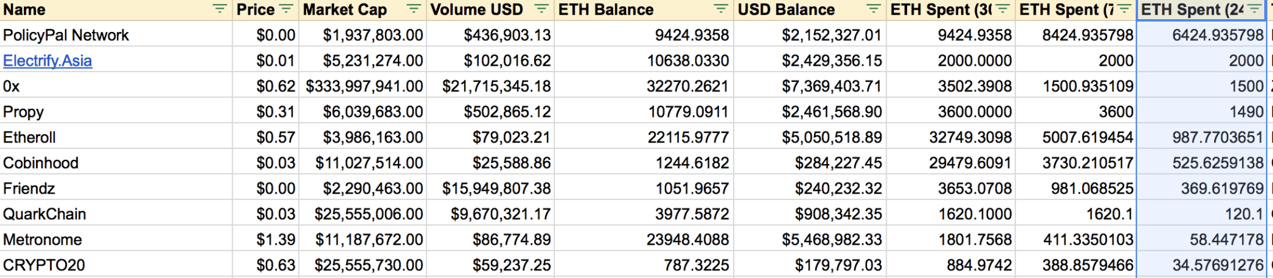Select QuarkChain's Volume USD cell
Image resolution: width=1273 pixels, height=278 pixels.
click(x=490, y=214)
